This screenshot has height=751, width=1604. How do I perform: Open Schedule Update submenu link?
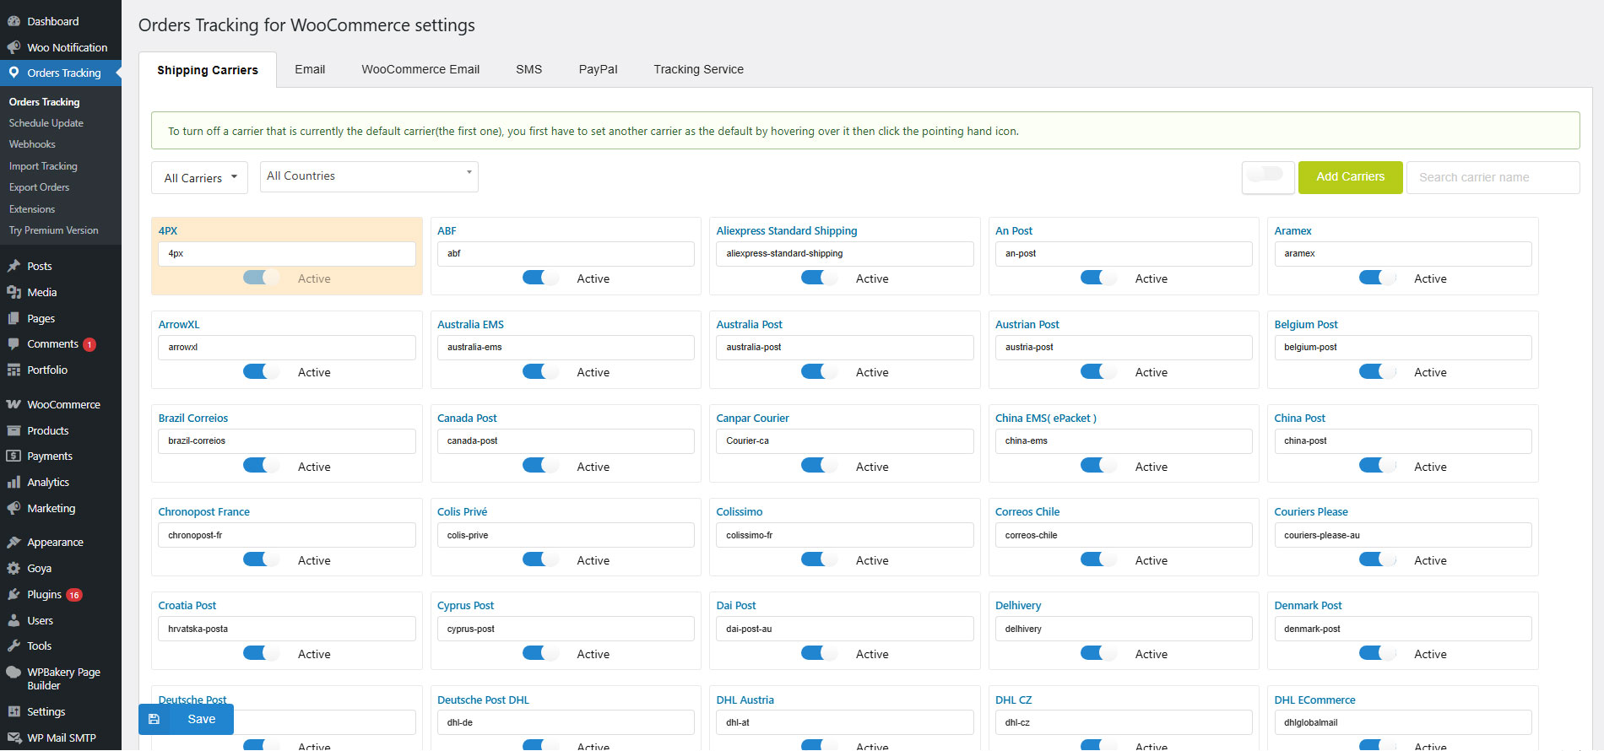pyautogui.click(x=46, y=123)
